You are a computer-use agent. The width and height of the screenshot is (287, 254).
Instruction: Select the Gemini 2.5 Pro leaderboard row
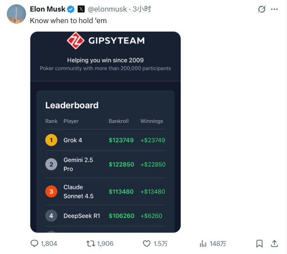(x=105, y=164)
